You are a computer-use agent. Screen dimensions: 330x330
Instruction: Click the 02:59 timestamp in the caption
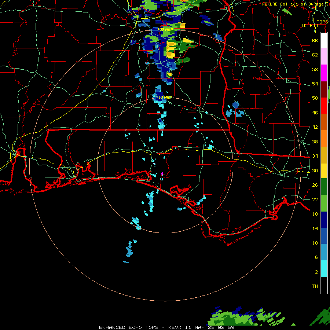tap(226, 327)
